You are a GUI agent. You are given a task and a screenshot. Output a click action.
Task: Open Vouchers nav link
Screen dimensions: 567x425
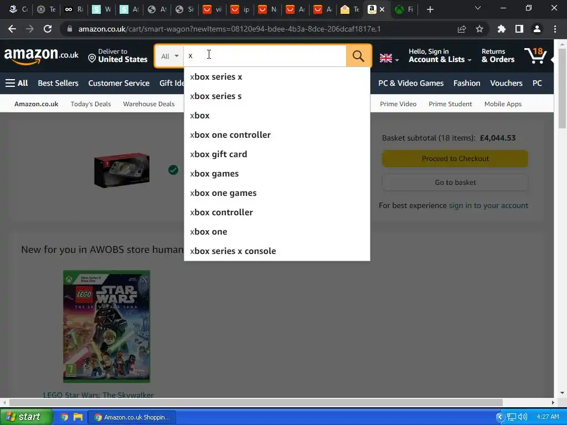506,83
